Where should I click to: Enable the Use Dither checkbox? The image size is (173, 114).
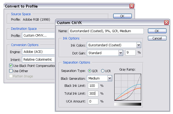pos(11,71)
